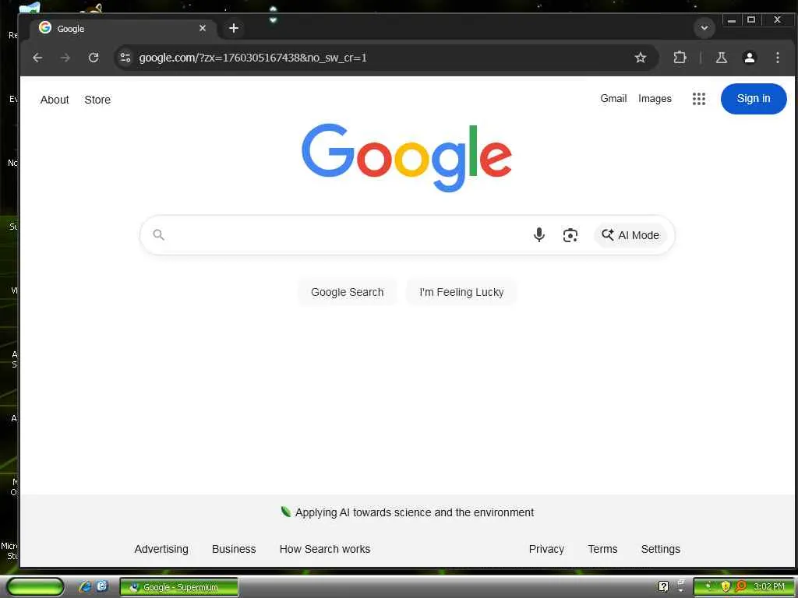798x598 pixels.
Task: Switch to AI Mode
Action: (630, 235)
